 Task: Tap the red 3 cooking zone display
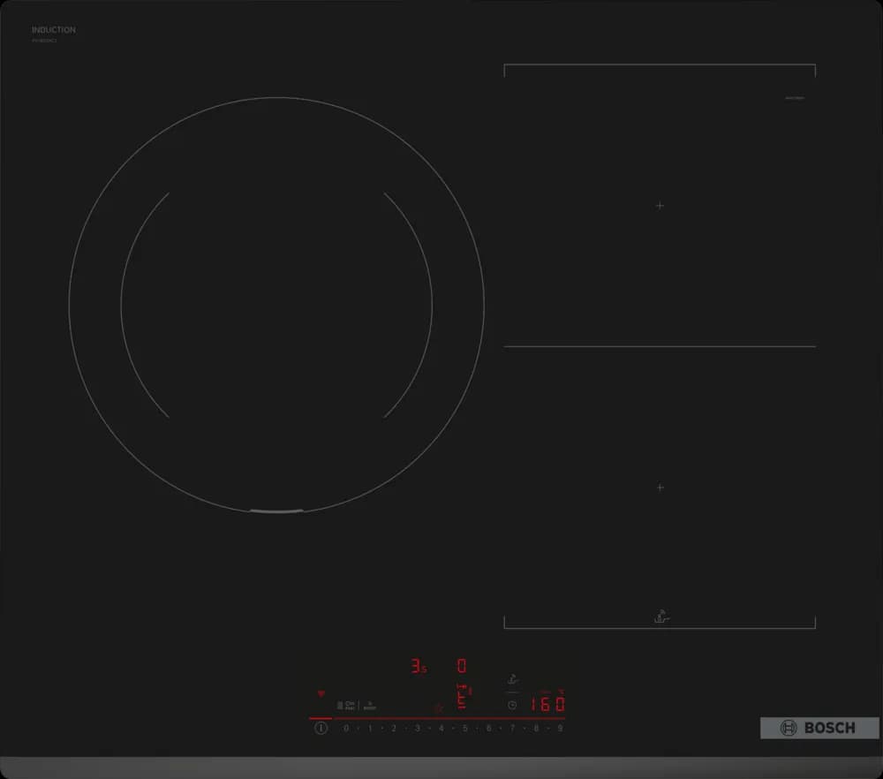point(417,667)
